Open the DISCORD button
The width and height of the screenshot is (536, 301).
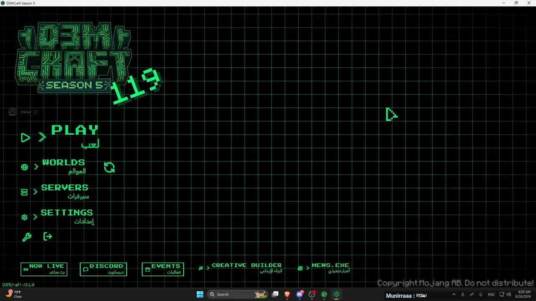point(103,269)
